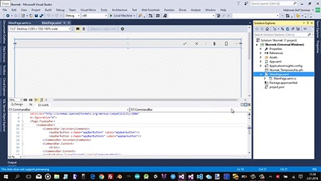Click the Undo toolbar icon
Image resolution: width=321 pixels, height=181 pixels.
pyautogui.click(x=49, y=16)
